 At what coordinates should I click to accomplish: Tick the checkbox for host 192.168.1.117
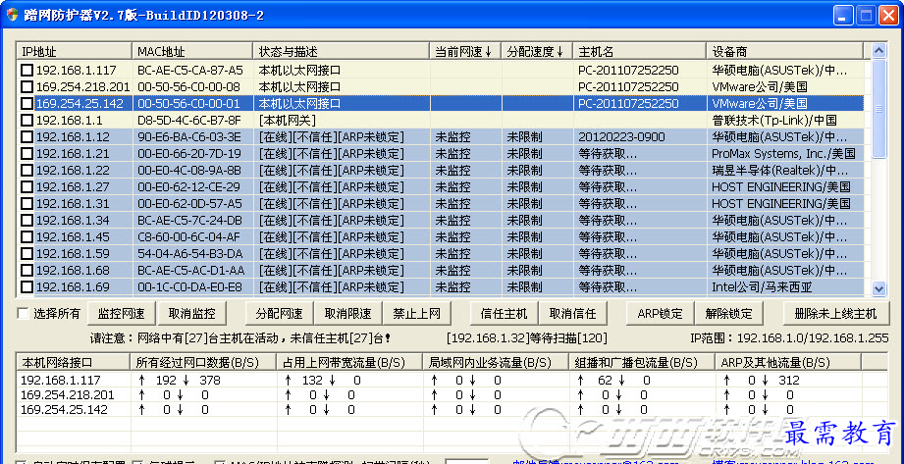pyautogui.click(x=27, y=71)
